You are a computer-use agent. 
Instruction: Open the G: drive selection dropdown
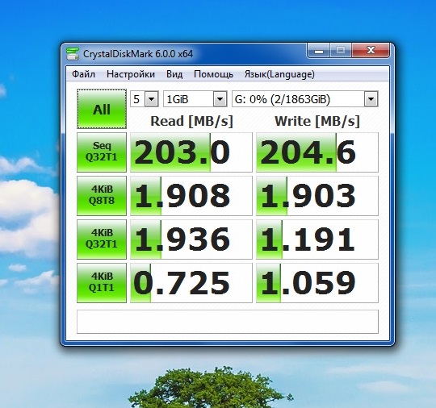tap(305, 99)
